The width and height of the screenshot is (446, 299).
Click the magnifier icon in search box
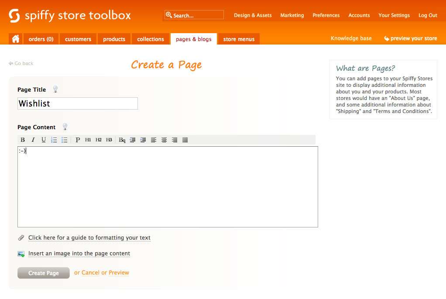click(169, 15)
